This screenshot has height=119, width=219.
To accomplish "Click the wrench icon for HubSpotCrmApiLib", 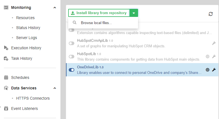I will (x=214, y=43).
